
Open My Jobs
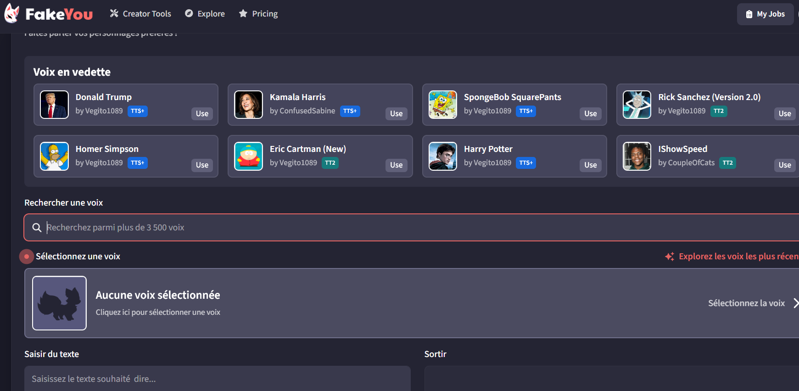coord(765,14)
